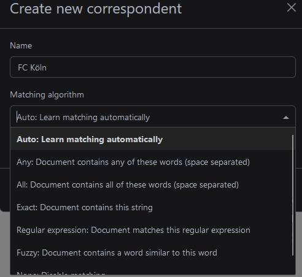The image size is (302, 277).
Task: Click the 'space separated' text in Any option
Action: pos(217,162)
